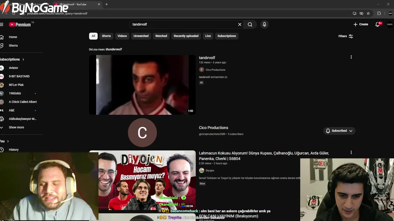Expand the Subscribed notification dropdown
Image resolution: width=394 pixels, height=221 pixels.
coord(340,131)
